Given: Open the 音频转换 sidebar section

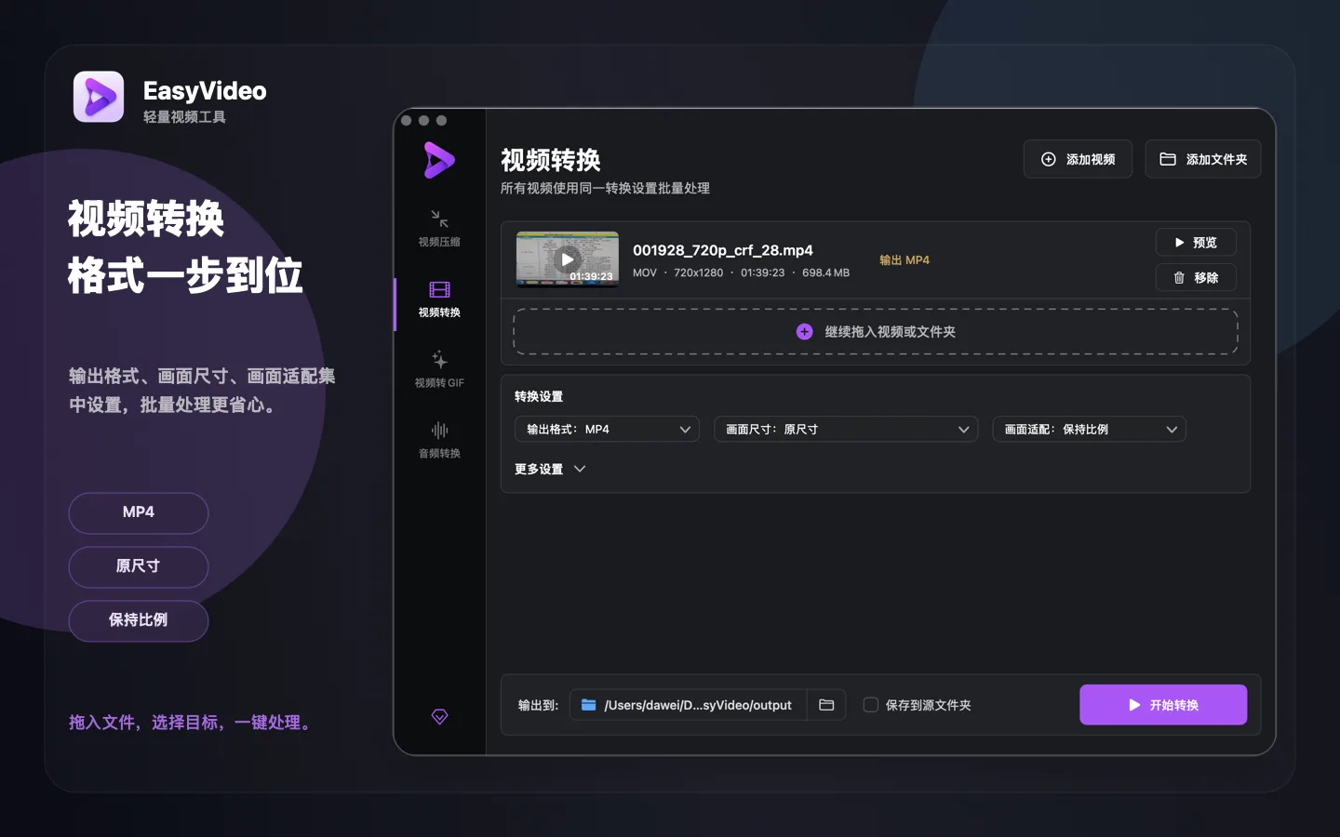Looking at the screenshot, I should [x=439, y=441].
